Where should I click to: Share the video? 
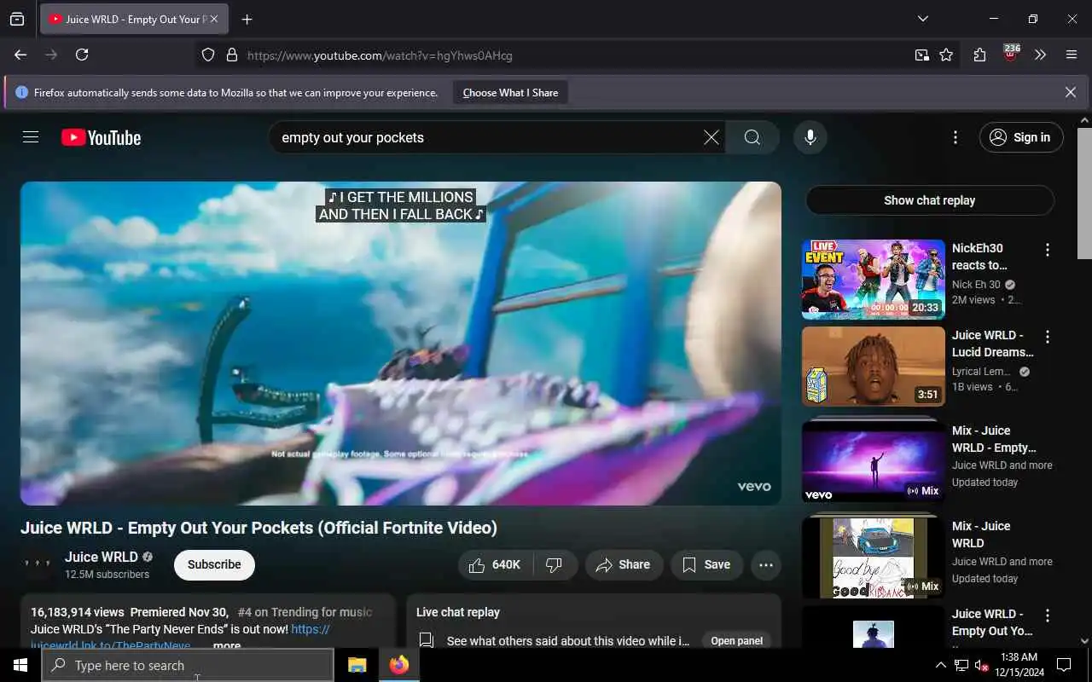[624, 564]
